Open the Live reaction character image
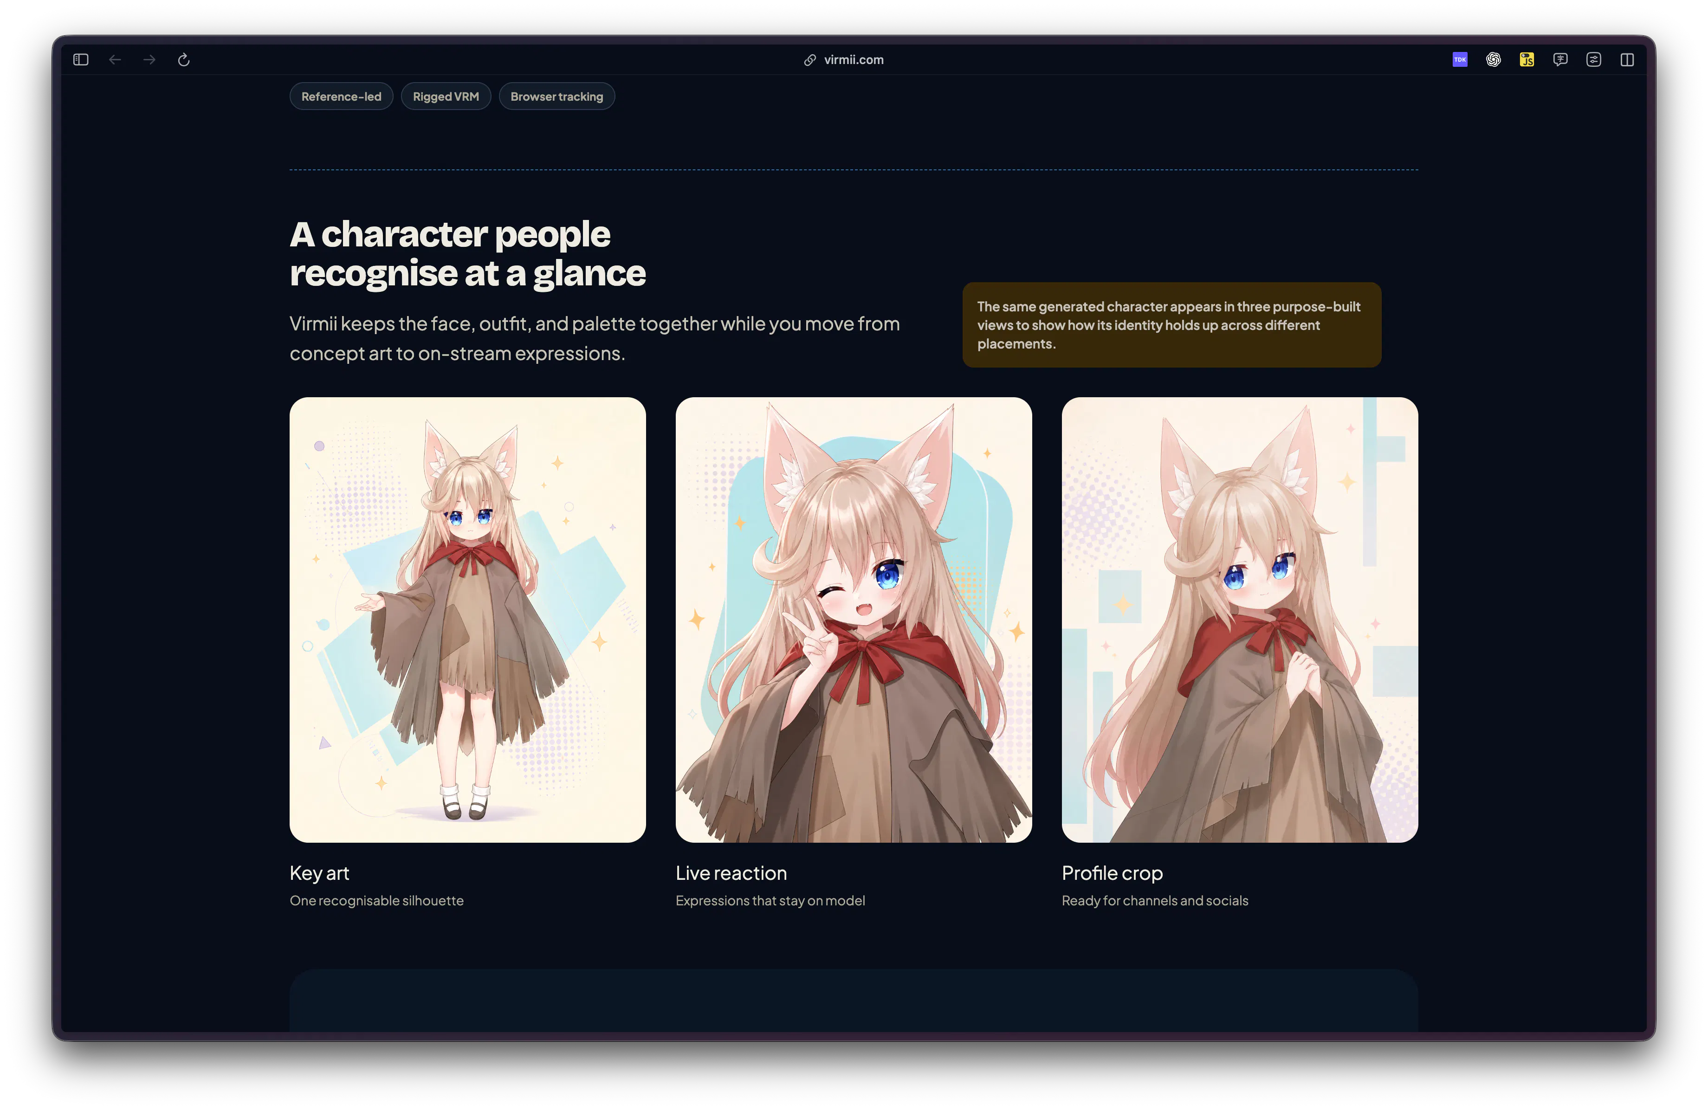The height and width of the screenshot is (1110, 1708). click(853, 620)
